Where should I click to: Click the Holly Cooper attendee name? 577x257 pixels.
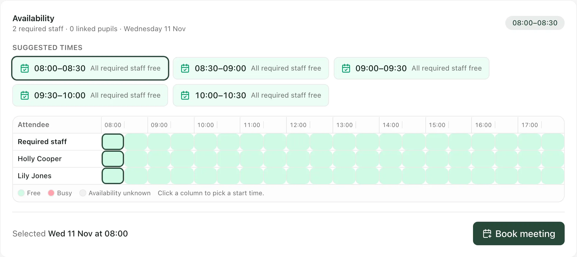pyautogui.click(x=40, y=159)
